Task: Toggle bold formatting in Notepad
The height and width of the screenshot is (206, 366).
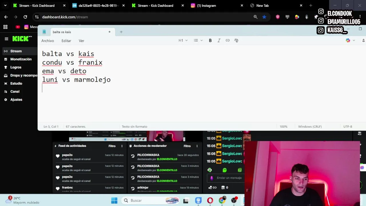Action: click(x=210, y=41)
